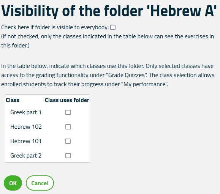Image resolution: width=220 pixels, height=194 pixels.
Task: Click the quoted "My performance" text
Action: point(144,84)
